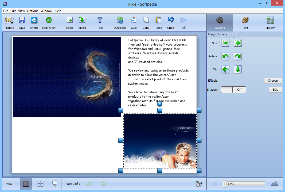Go to next page arrow
285x192 pixels.
[x=103, y=184]
